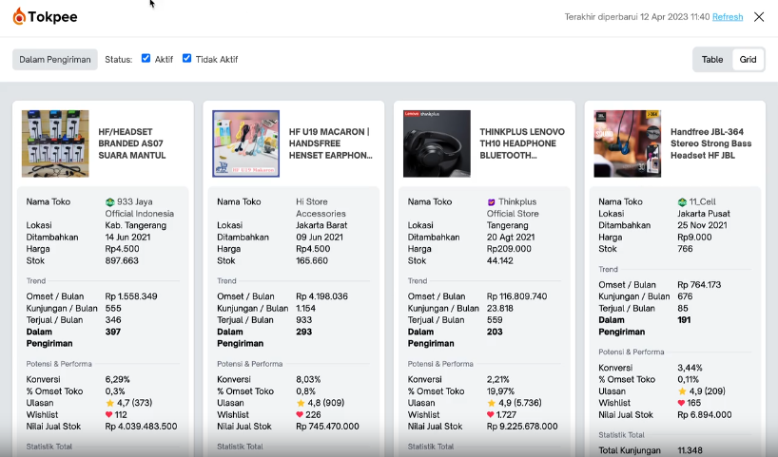Image resolution: width=778 pixels, height=457 pixels.
Task: Click Dalam Pengiriman value 397
Action: point(112,332)
